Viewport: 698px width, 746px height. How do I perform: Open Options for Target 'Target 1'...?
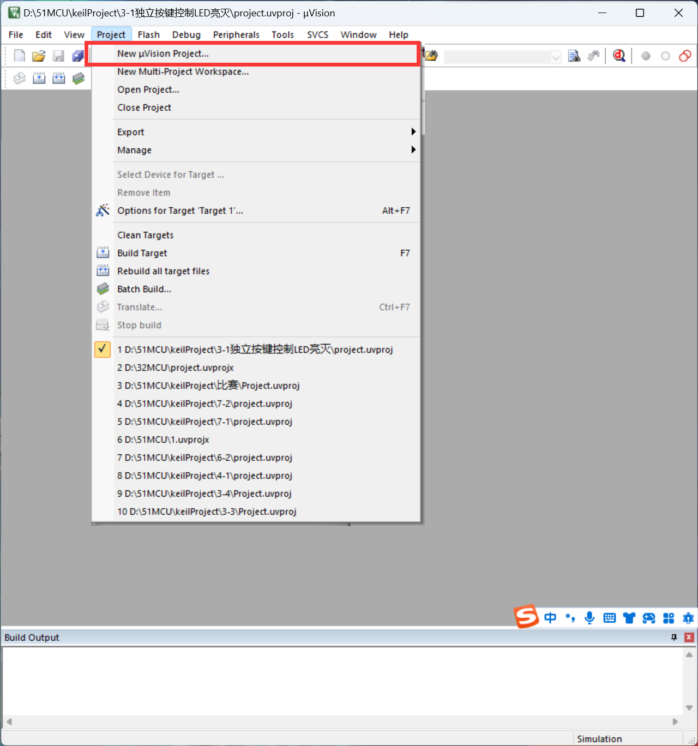256,210
